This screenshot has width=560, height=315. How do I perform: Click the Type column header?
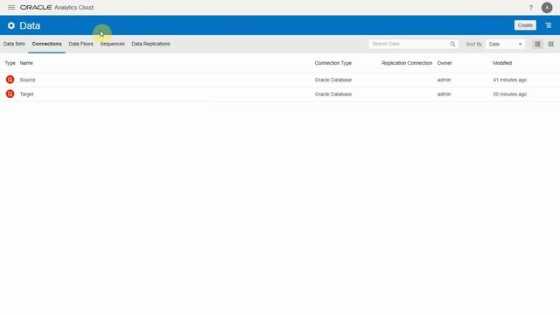tap(10, 63)
